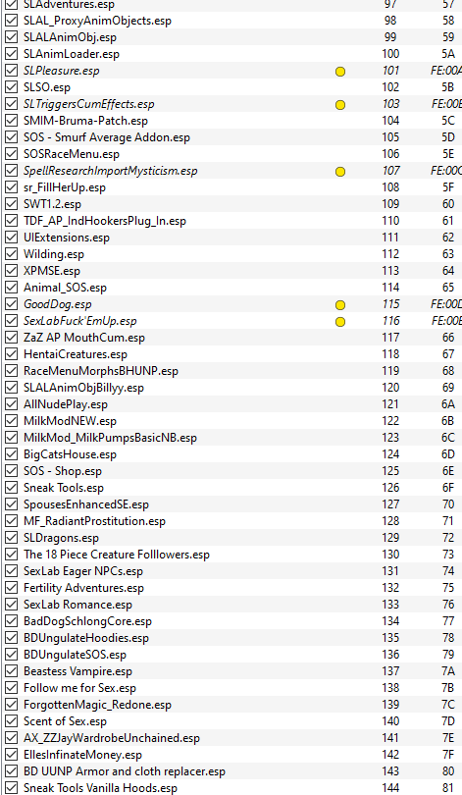Toggle SLSO.esp plugin checkbox
The height and width of the screenshot is (795, 462).
click(11, 87)
